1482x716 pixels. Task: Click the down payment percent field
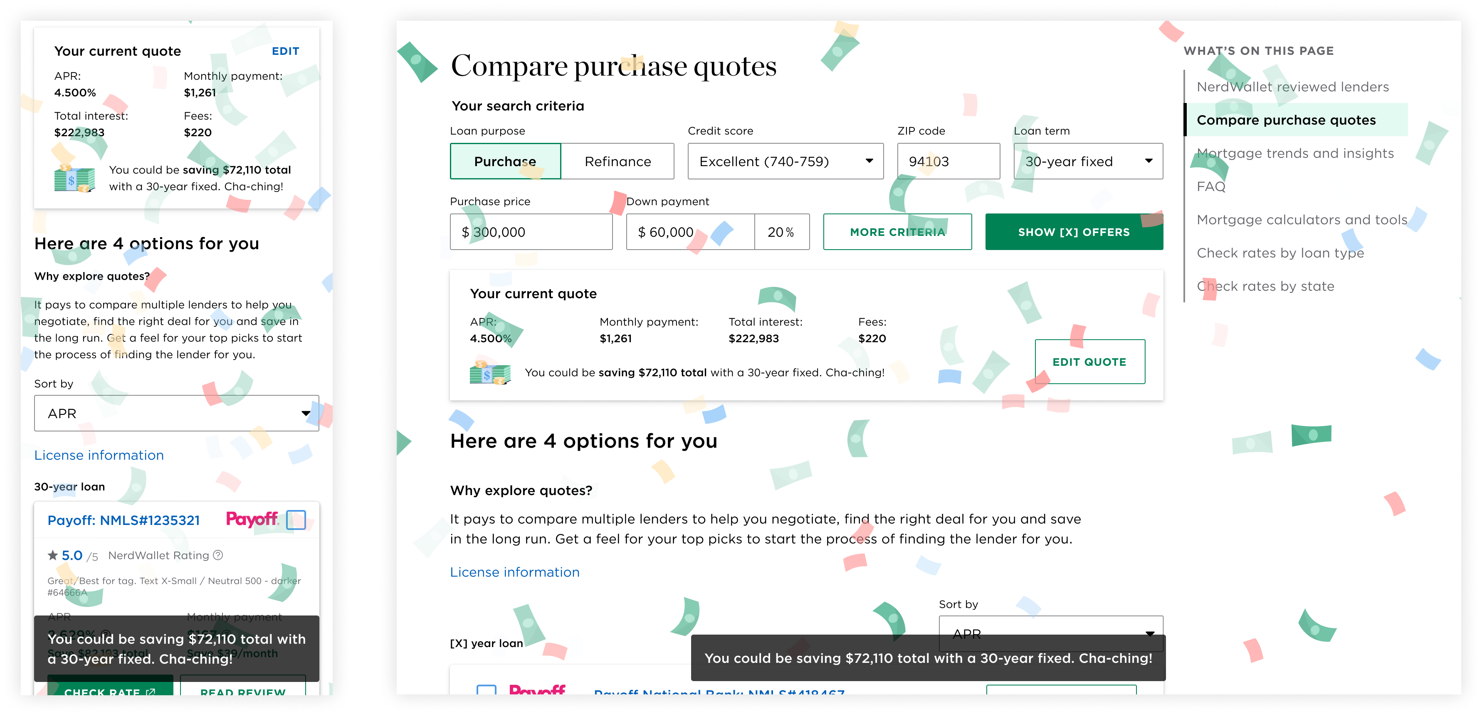pos(782,232)
